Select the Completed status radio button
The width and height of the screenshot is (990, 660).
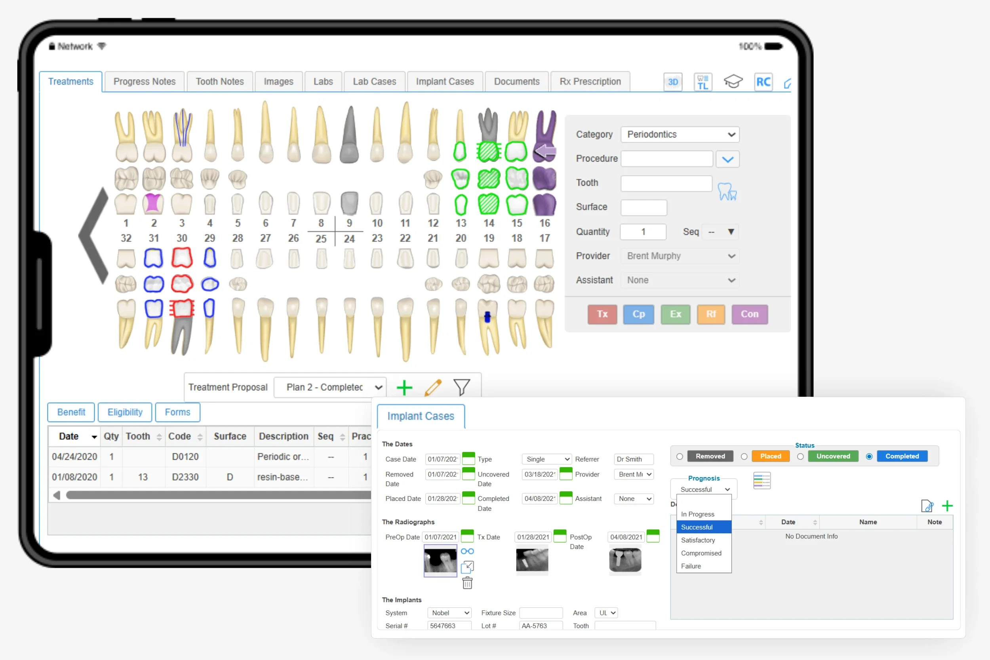[x=870, y=456]
